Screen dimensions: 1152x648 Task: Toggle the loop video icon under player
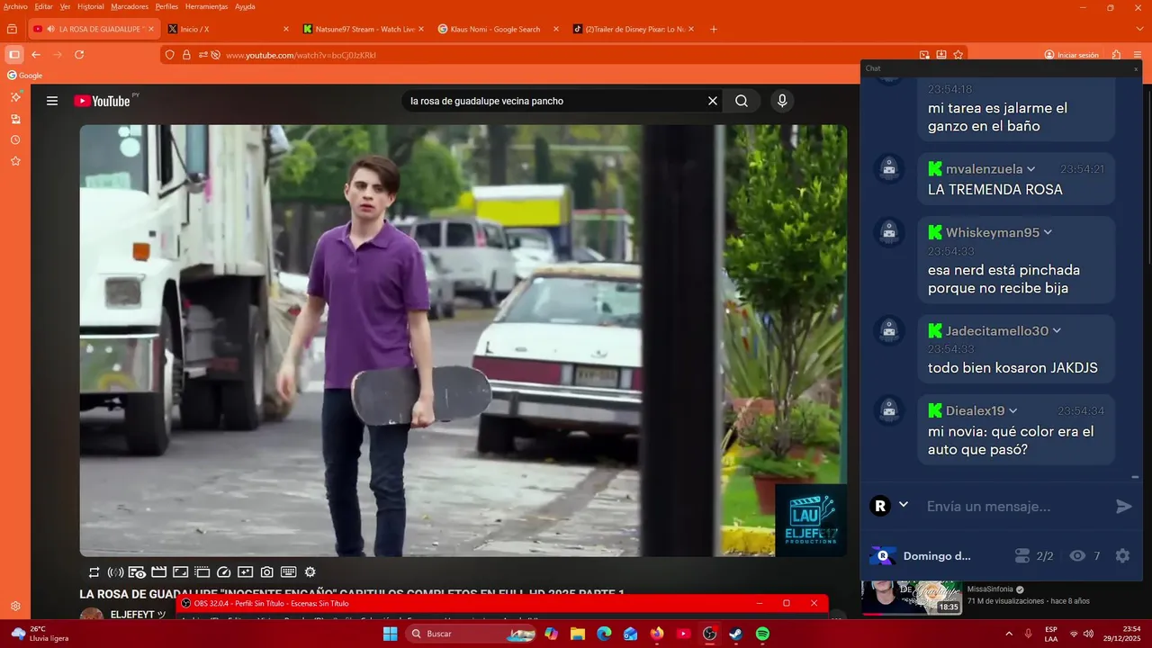point(94,571)
